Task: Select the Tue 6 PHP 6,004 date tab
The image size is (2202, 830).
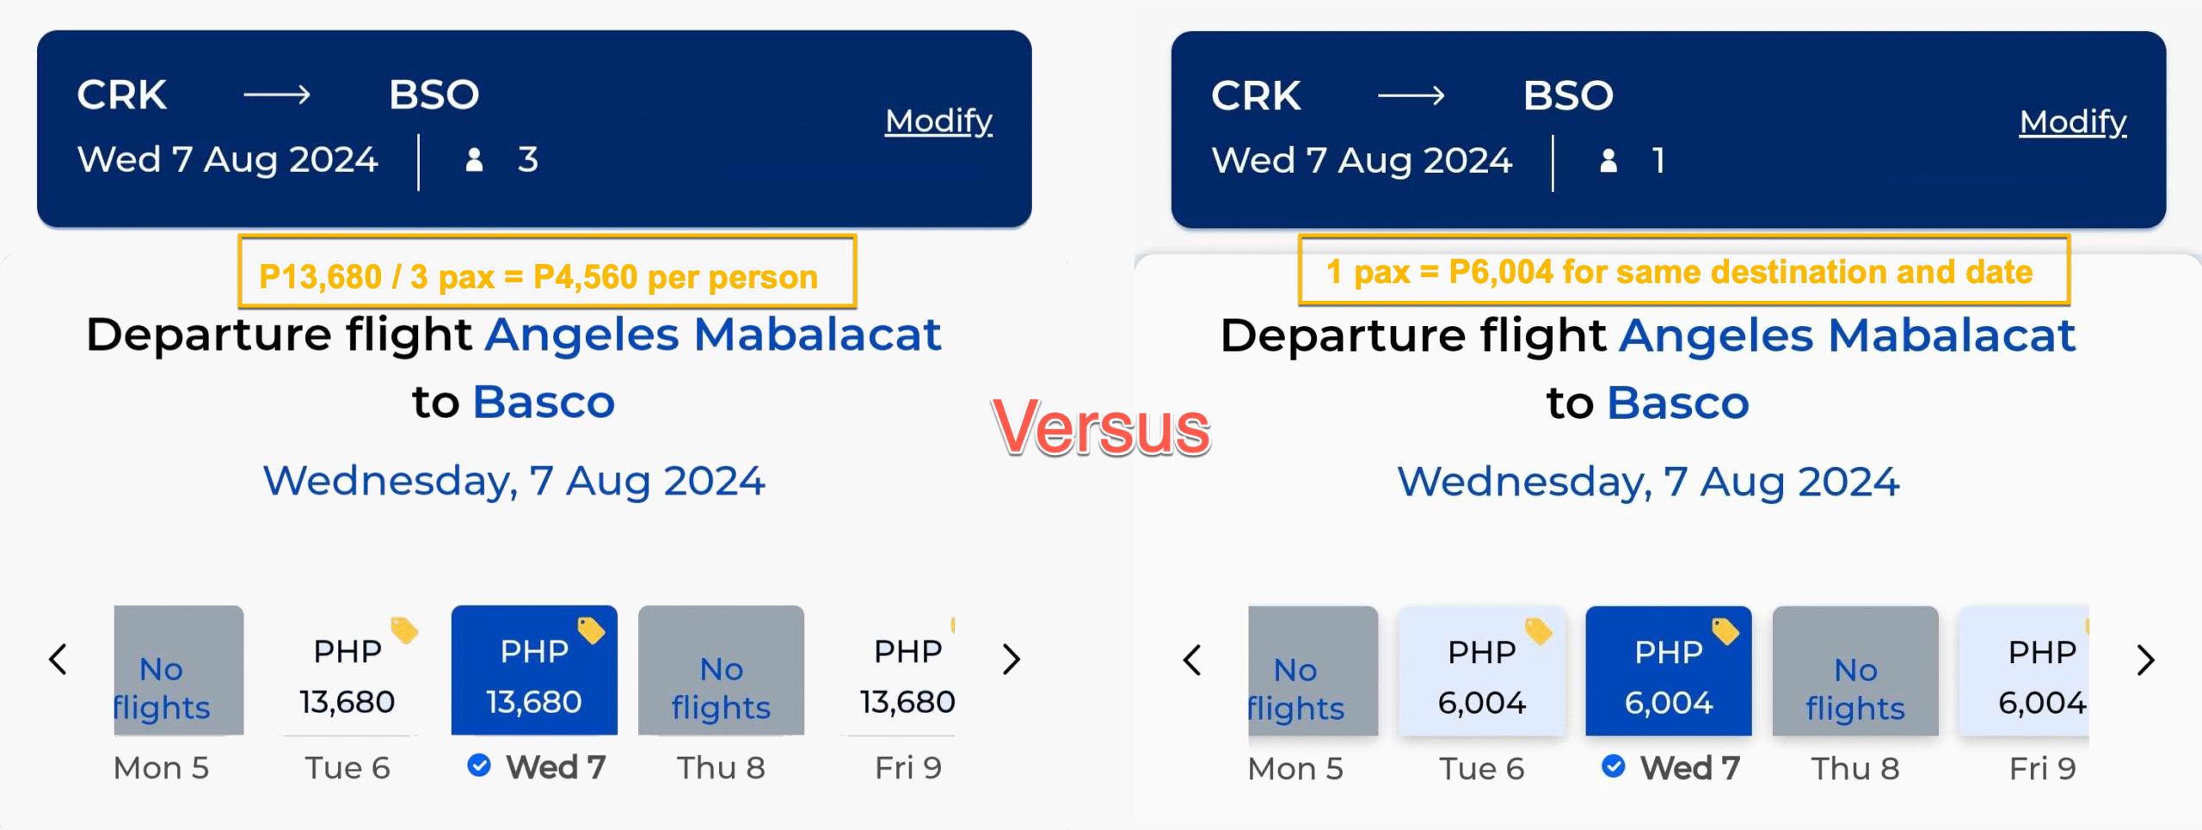Action: point(1481,677)
